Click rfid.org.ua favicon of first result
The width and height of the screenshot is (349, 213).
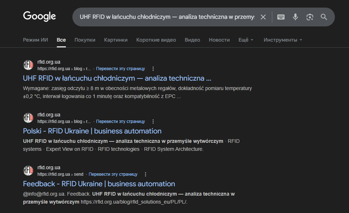28,65
